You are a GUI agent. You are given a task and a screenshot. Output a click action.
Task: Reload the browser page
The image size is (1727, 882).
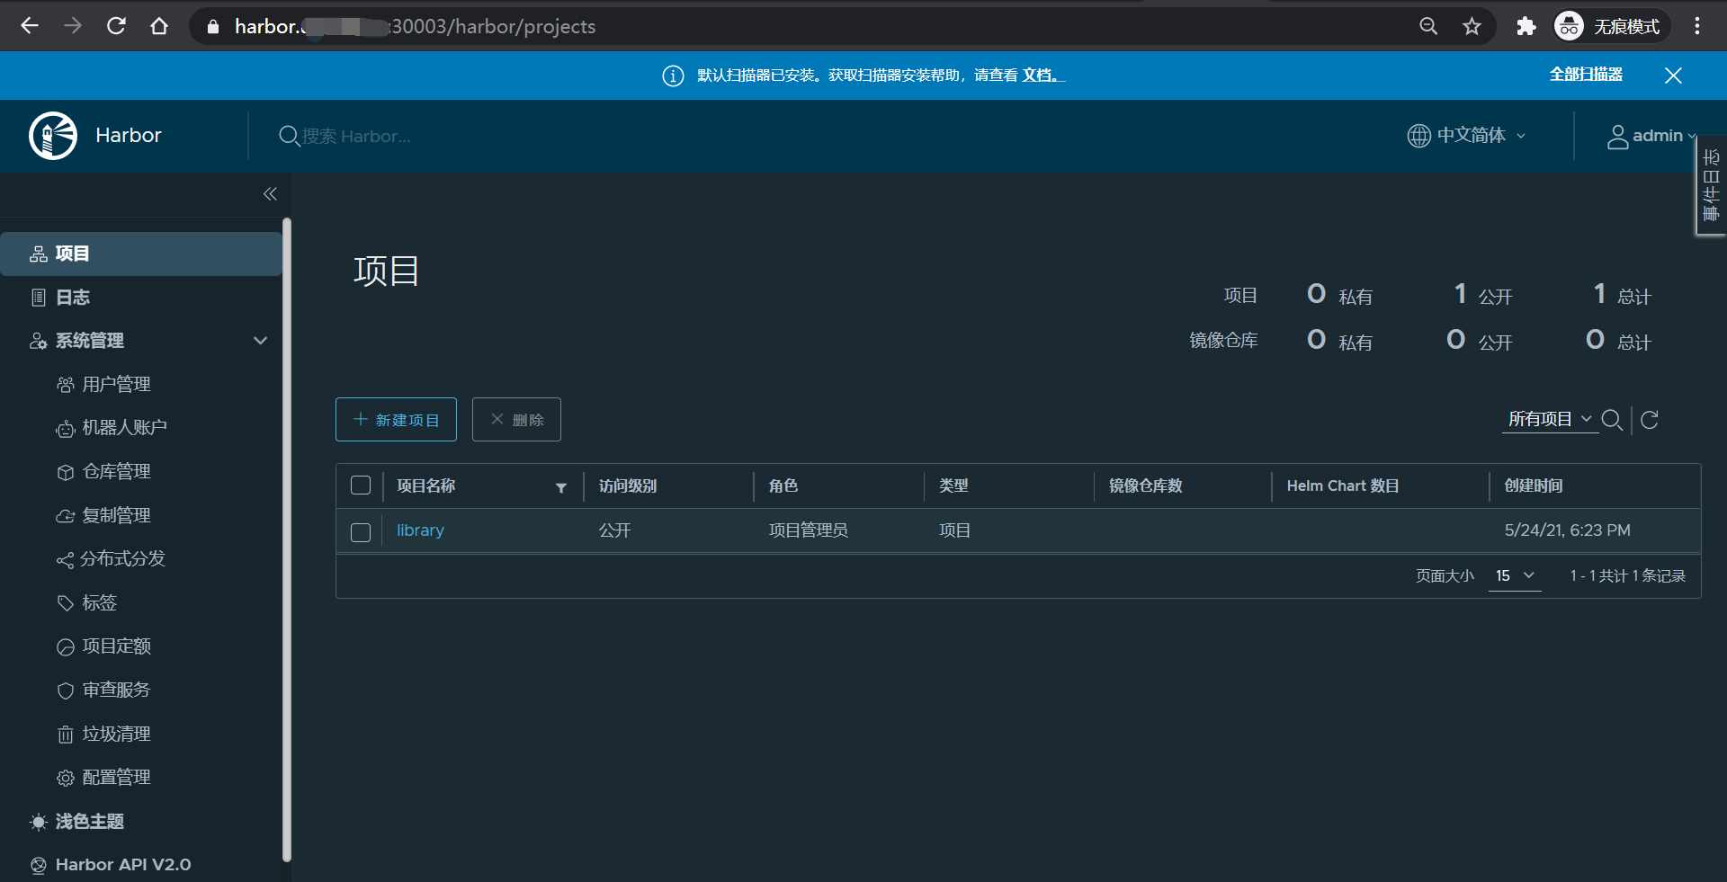tap(116, 26)
